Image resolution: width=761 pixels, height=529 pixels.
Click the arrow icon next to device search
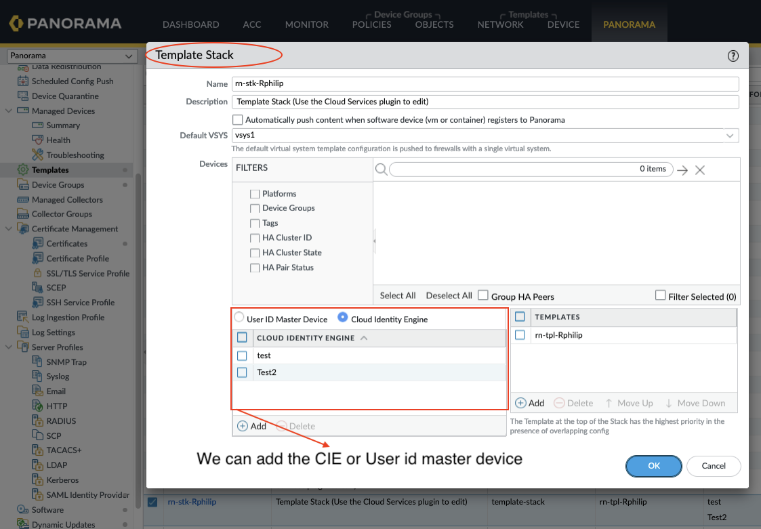coord(682,170)
